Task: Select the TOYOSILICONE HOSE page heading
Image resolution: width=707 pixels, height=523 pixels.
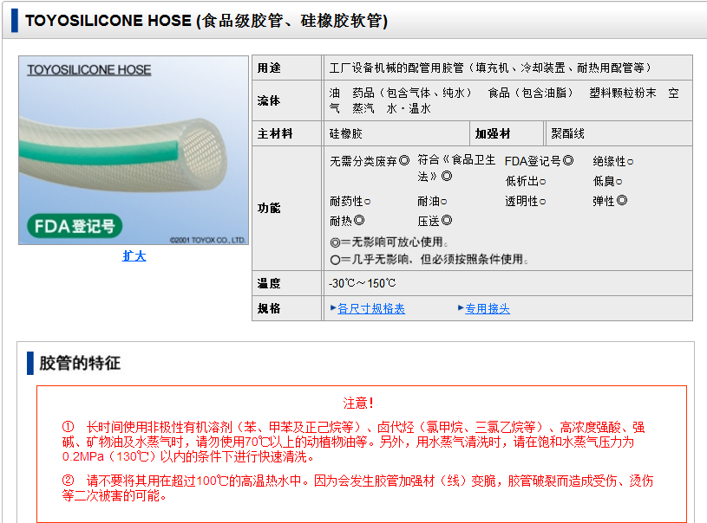Action: click(206, 21)
